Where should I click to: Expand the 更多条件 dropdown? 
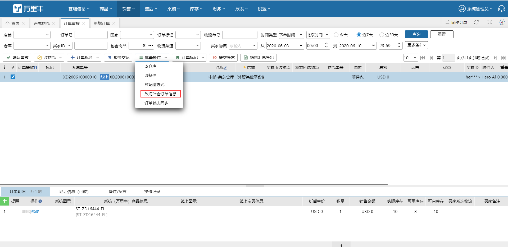[x=416, y=45]
